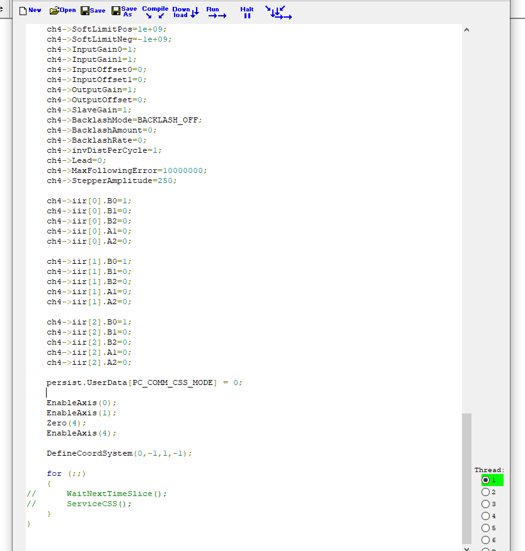The width and height of the screenshot is (525, 551).
Task: Place cursor on DefineCoordSystem line
Action: pos(118,453)
